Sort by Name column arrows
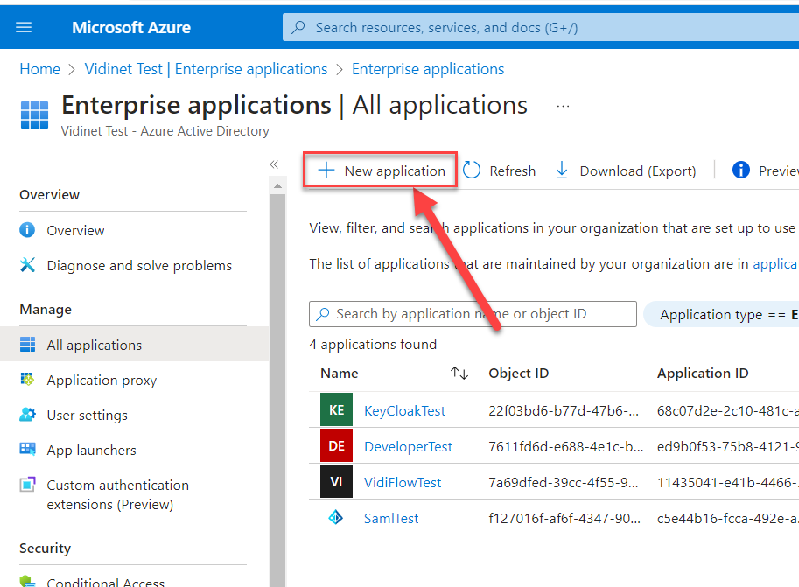The image size is (799, 587). [x=459, y=374]
